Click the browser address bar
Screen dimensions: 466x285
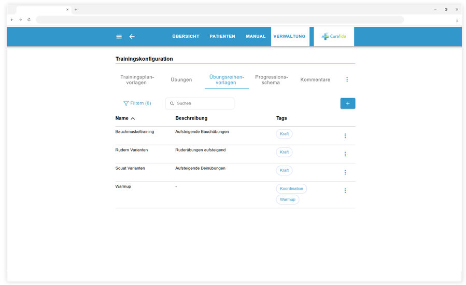[220, 20]
